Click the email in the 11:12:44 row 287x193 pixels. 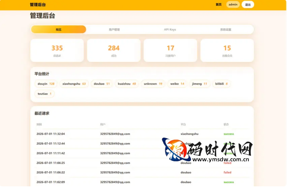(115, 144)
